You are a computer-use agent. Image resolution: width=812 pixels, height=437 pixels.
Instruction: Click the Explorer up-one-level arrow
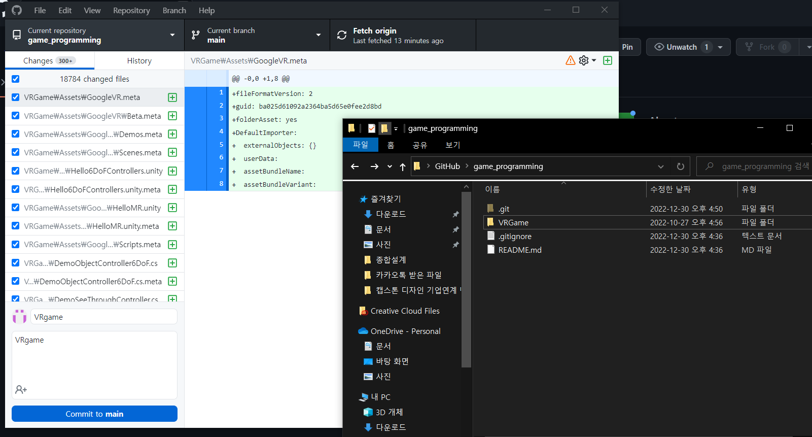coord(403,166)
